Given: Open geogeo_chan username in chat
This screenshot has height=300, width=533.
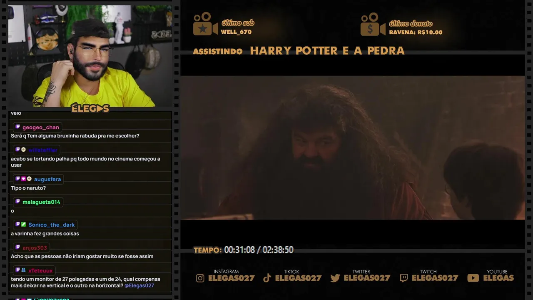Looking at the screenshot, I should pos(41,127).
